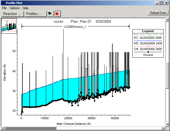Click the Profiles button

[36, 14]
